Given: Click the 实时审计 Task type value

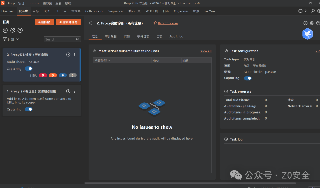Looking at the screenshot, I should 249,60.
